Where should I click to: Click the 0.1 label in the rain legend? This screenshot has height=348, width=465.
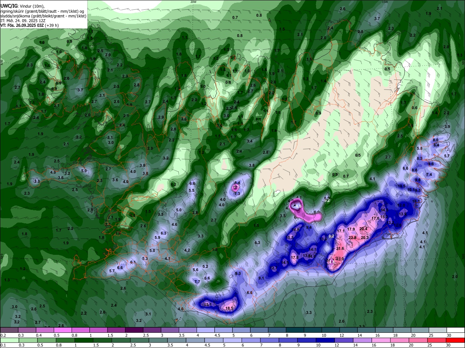click(3, 345)
